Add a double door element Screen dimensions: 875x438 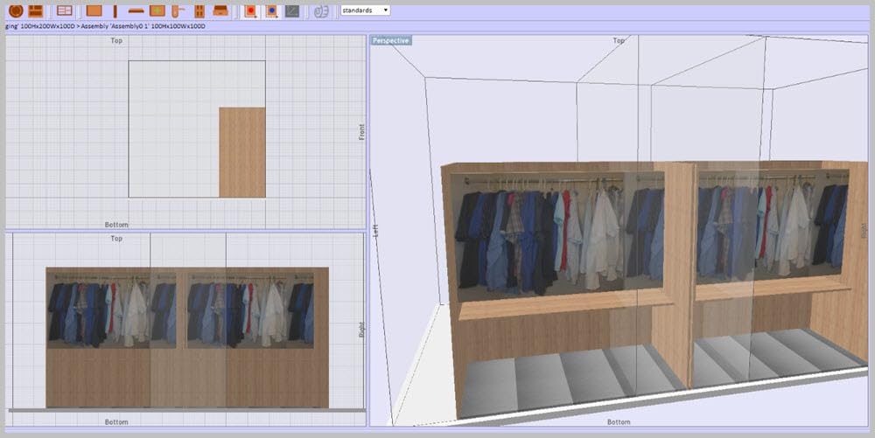point(199,10)
